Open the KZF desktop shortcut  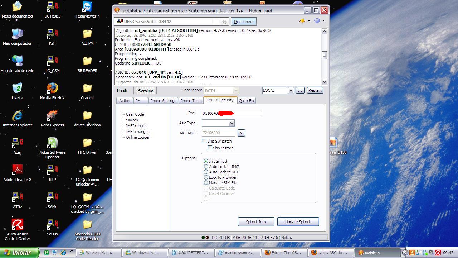pos(52,37)
